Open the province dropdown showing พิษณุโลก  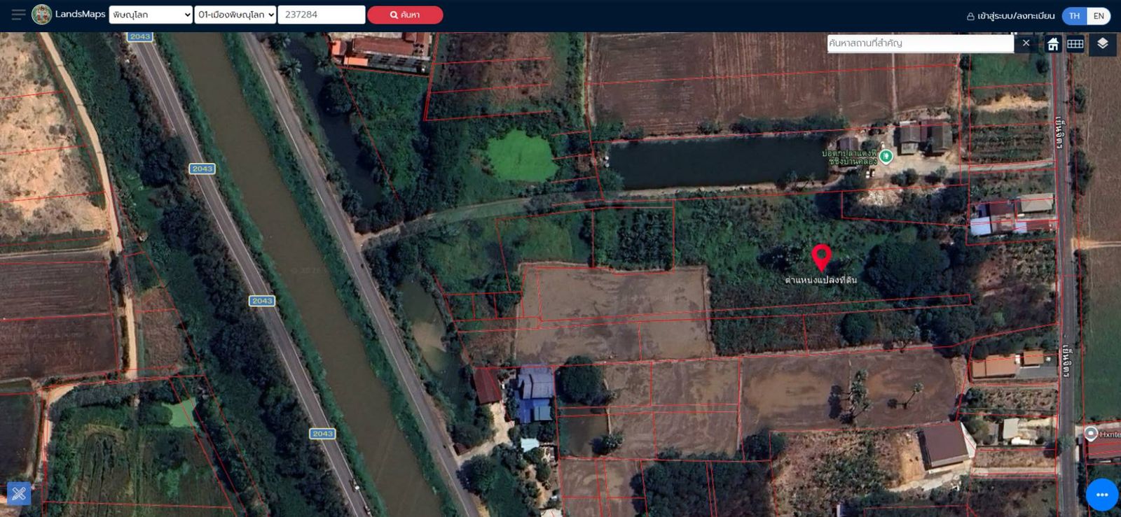coord(151,15)
